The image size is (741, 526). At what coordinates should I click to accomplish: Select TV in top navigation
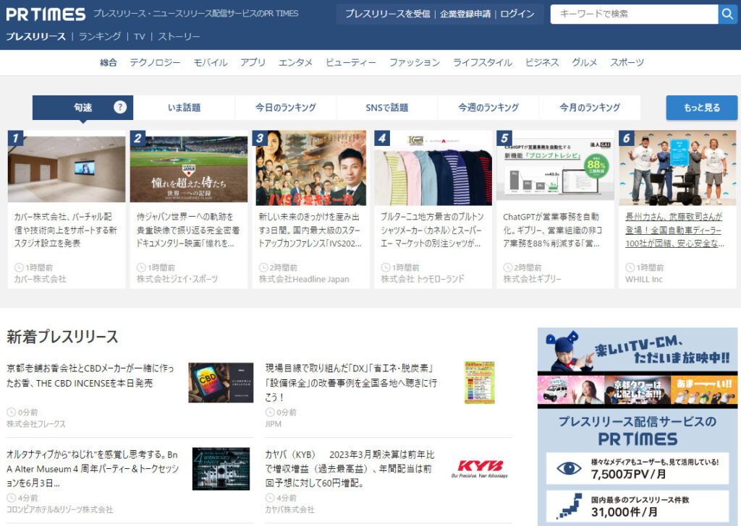click(x=139, y=36)
